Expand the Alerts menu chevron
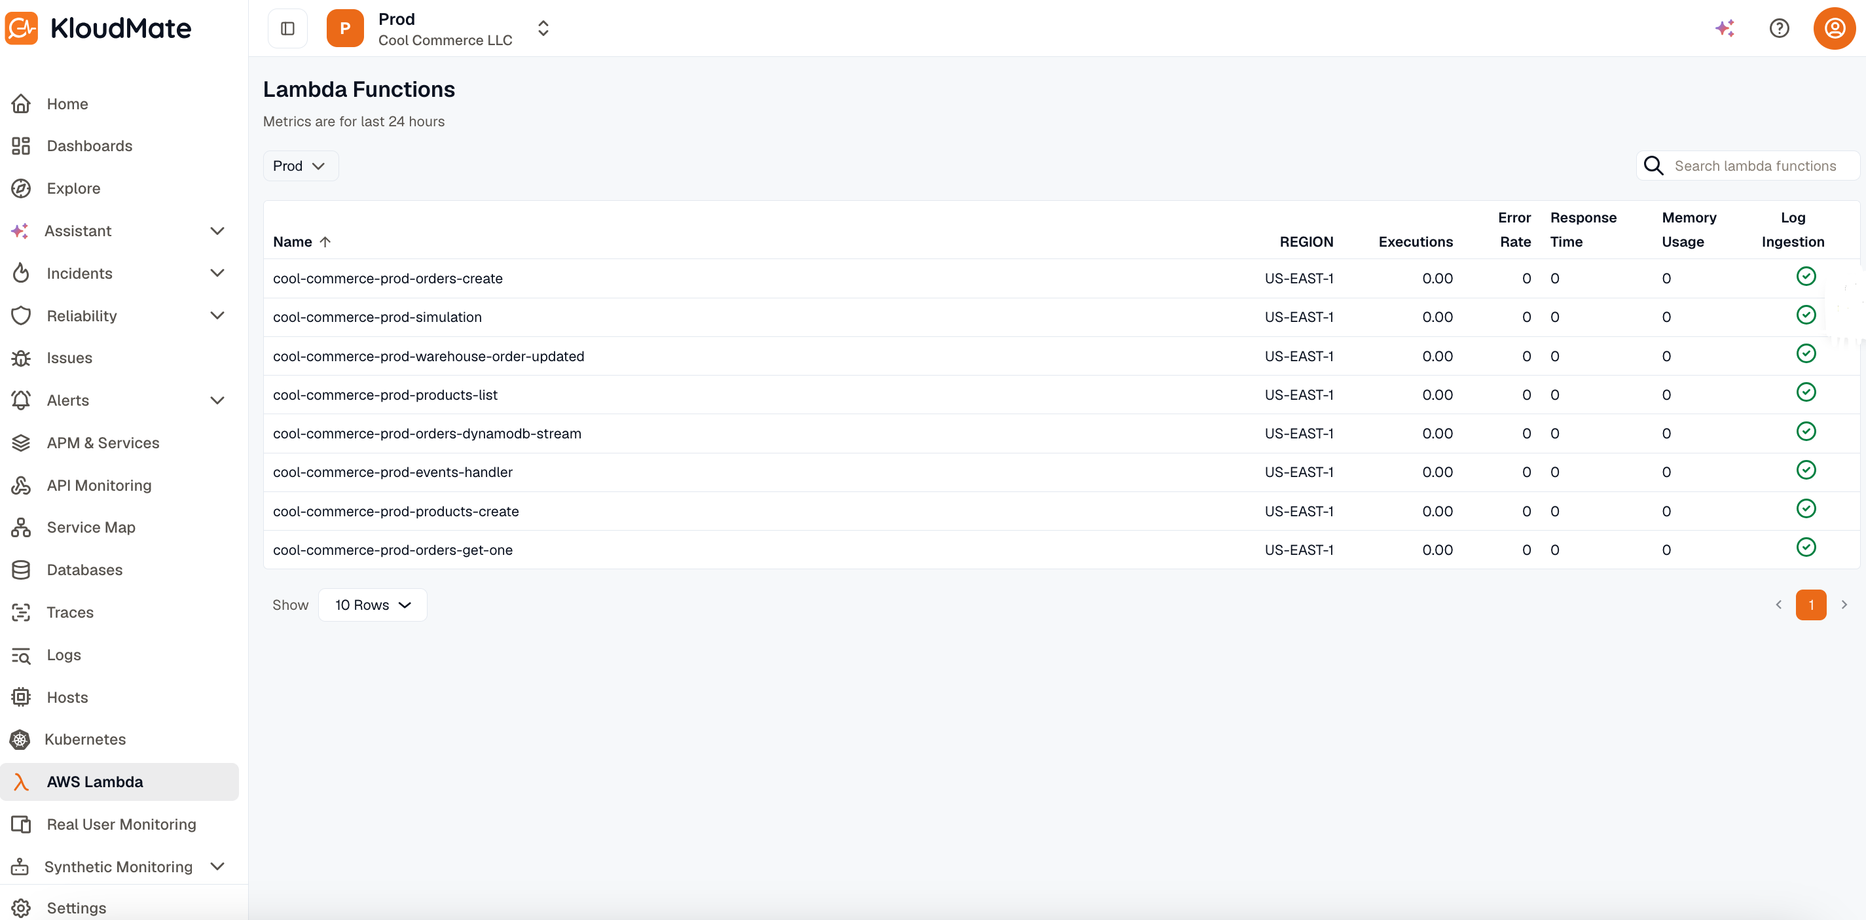 tap(217, 400)
